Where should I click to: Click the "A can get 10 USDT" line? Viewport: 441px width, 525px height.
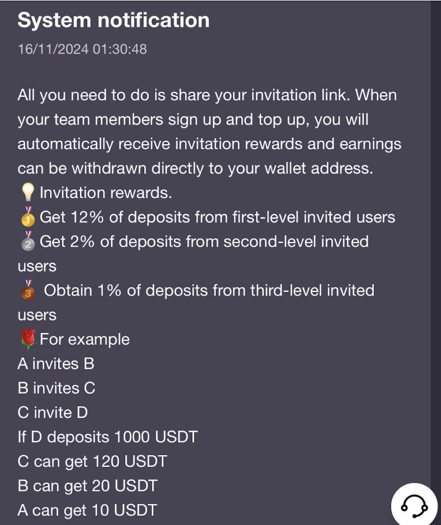pyautogui.click(x=87, y=510)
